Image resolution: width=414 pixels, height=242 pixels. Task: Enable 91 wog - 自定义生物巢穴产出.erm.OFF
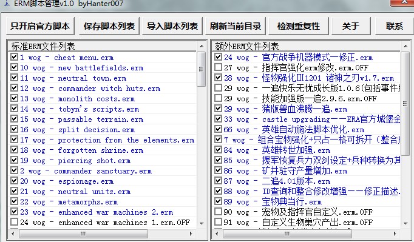pos(218,221)
